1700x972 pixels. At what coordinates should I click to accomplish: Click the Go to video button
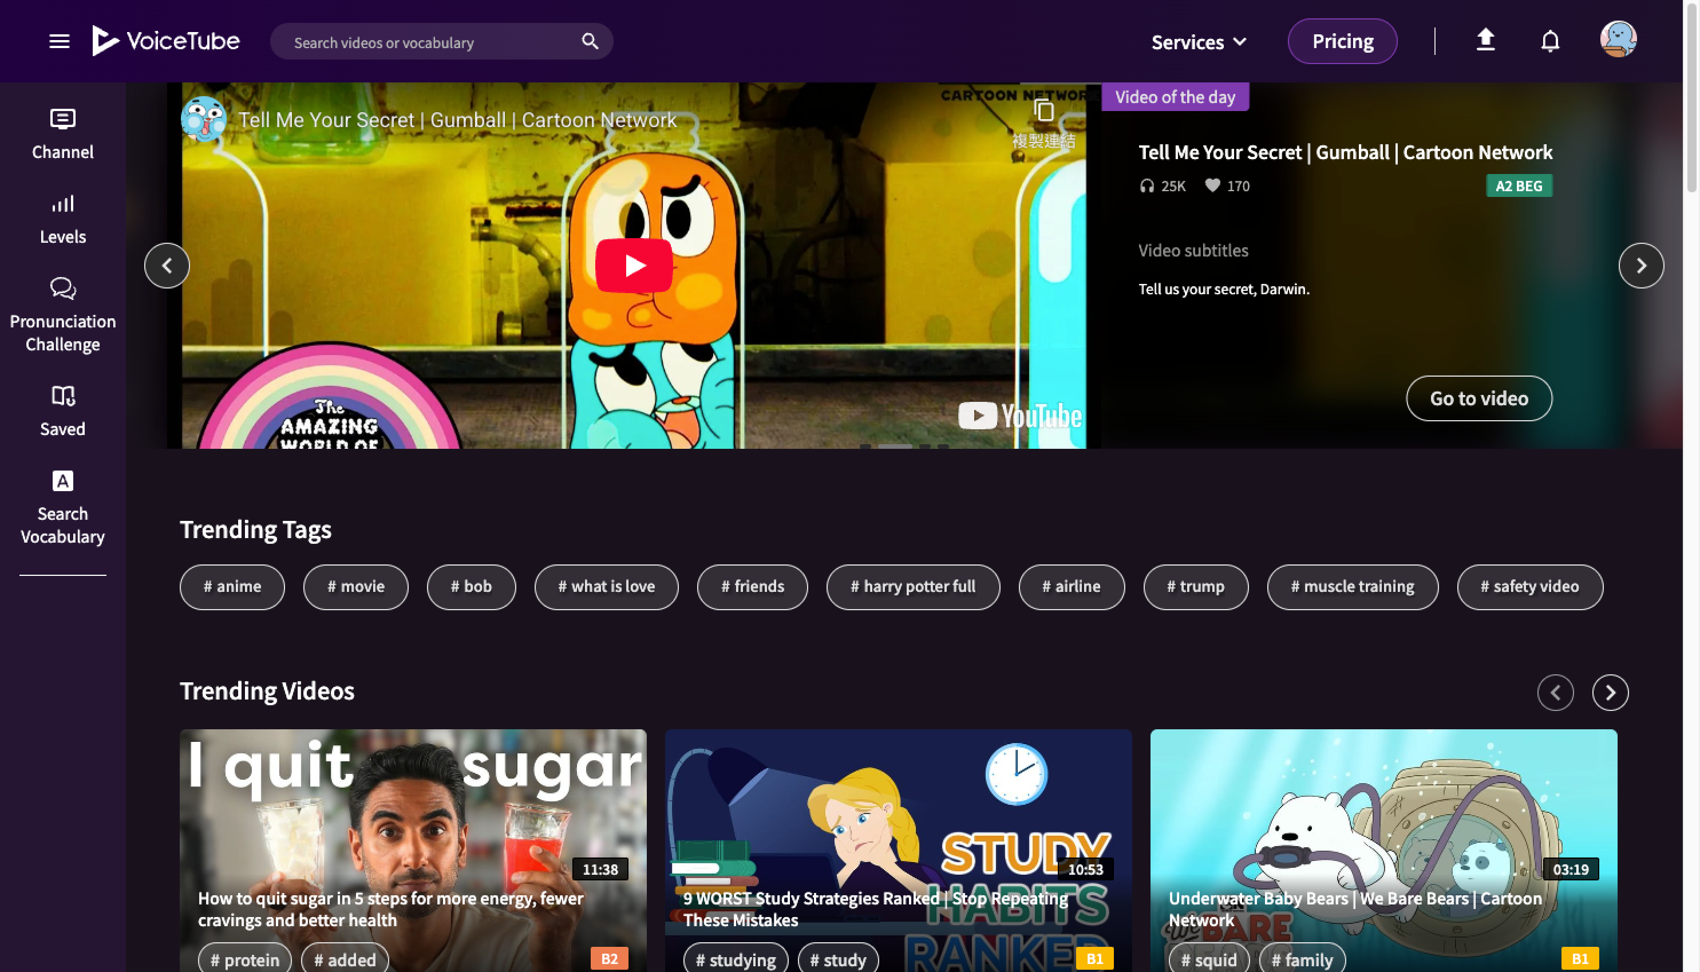1478,398
